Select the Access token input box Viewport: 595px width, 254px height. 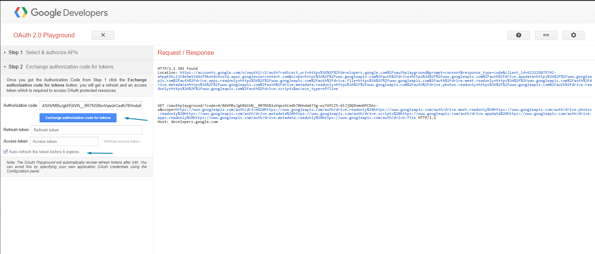(64, 142)
